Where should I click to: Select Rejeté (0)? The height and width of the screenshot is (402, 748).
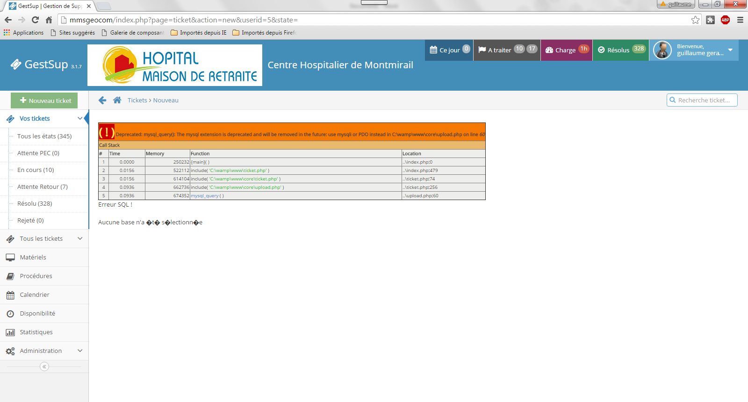click(30, 220)
